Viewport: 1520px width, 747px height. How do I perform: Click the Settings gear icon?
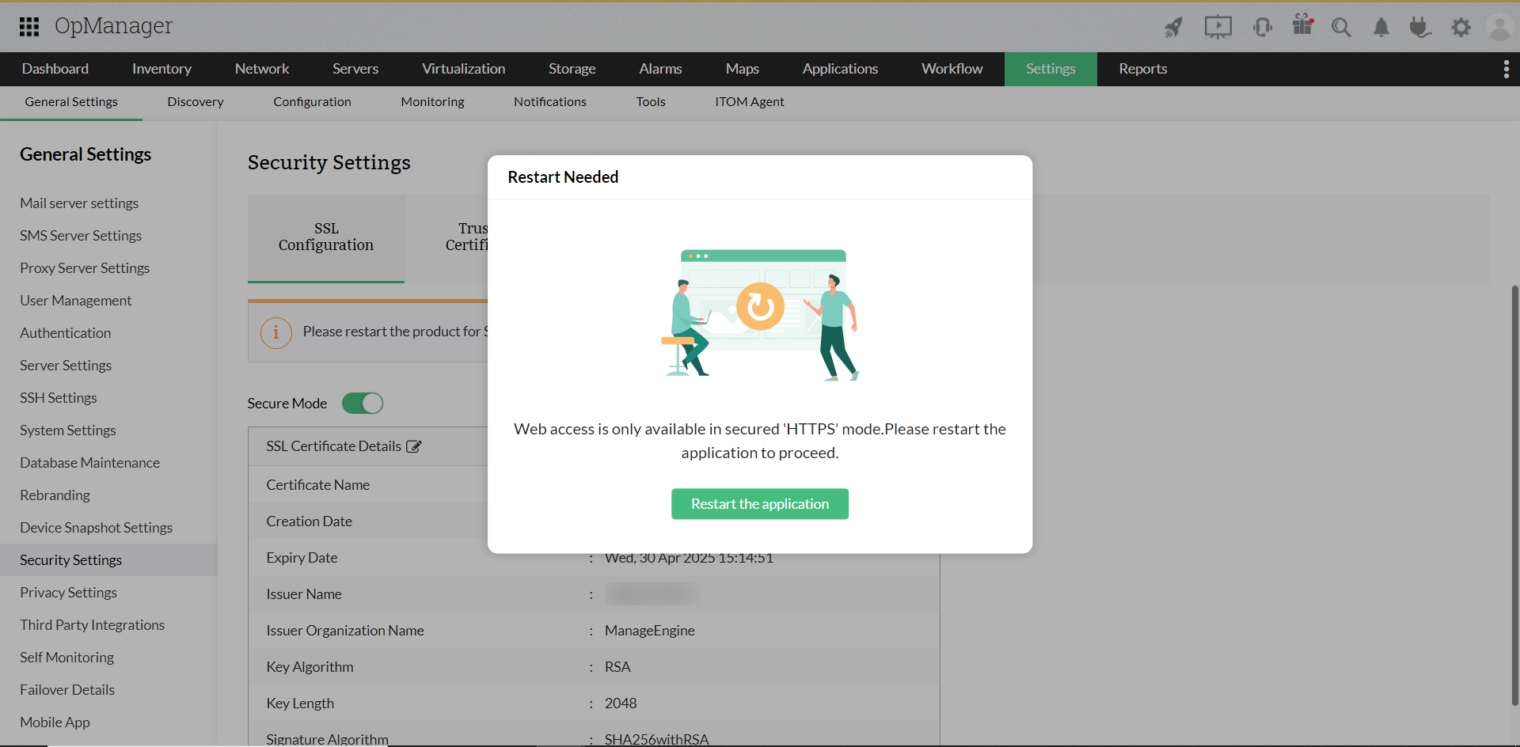1461,26
